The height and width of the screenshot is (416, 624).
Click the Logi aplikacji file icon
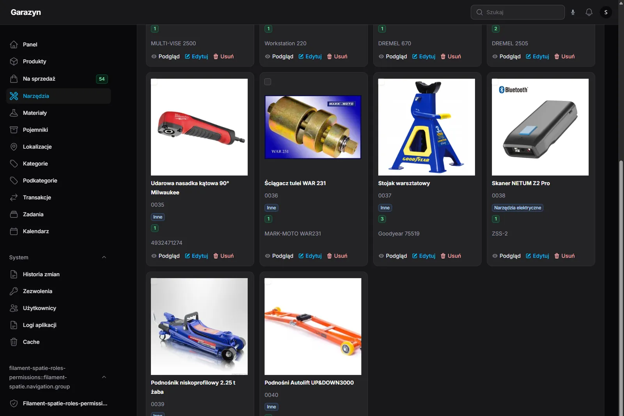(x=14, y=325)
